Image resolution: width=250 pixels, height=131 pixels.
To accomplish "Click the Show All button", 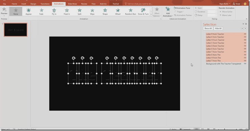I will point(208,28).
